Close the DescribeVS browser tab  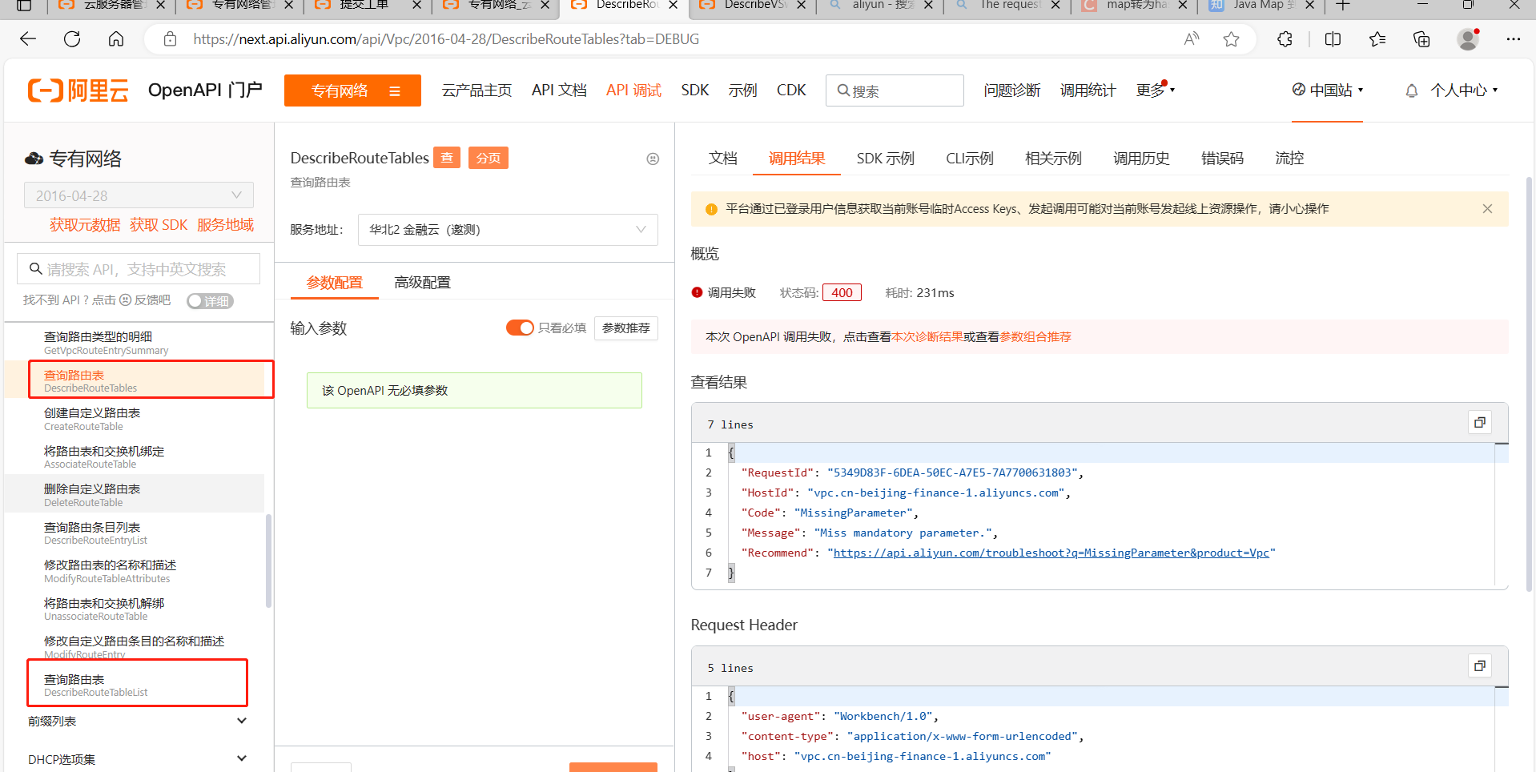click(x=800, y=5)
